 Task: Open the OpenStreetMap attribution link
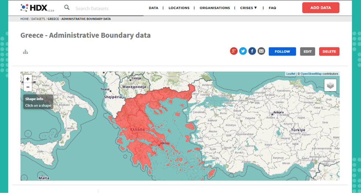tap(311, 74)
